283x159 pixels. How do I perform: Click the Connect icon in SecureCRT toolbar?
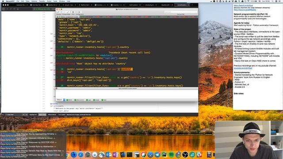coord(58,12)
